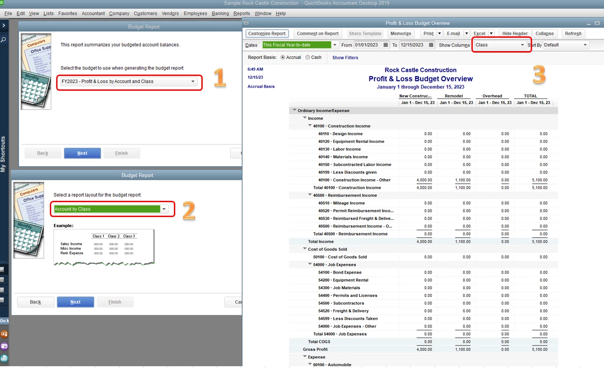The width and height of the screenshot is (604, 368).
Task: Memorize the current report
Action: [x=400, y=34]
